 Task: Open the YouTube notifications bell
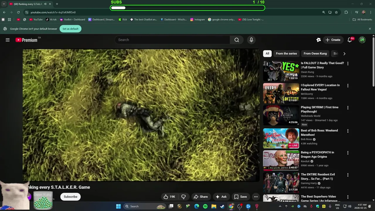click(350, 40)
